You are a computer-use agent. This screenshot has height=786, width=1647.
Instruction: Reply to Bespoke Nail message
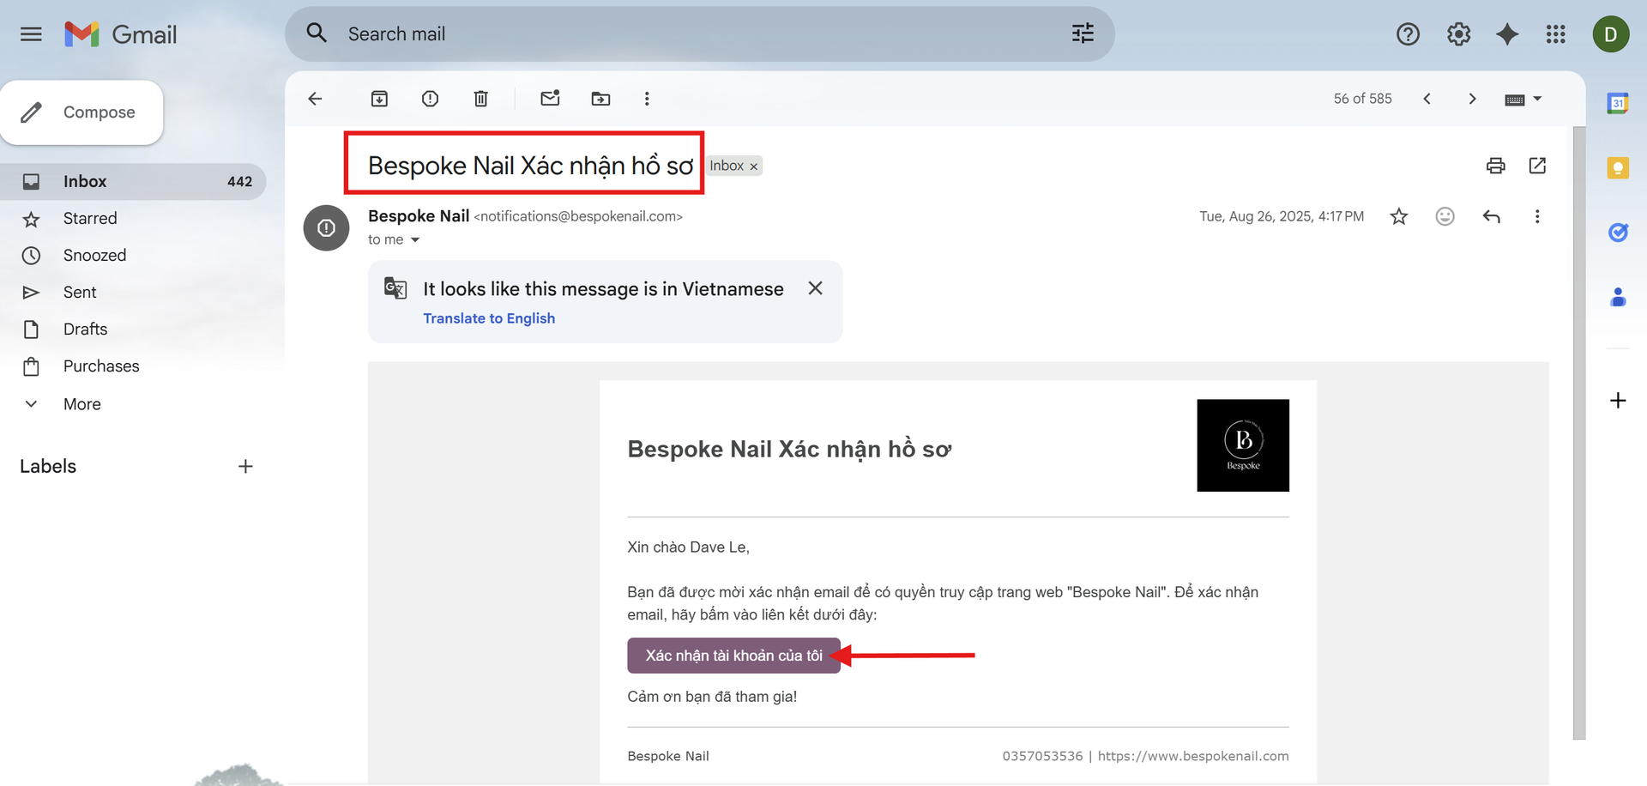tap(1491, 216)
